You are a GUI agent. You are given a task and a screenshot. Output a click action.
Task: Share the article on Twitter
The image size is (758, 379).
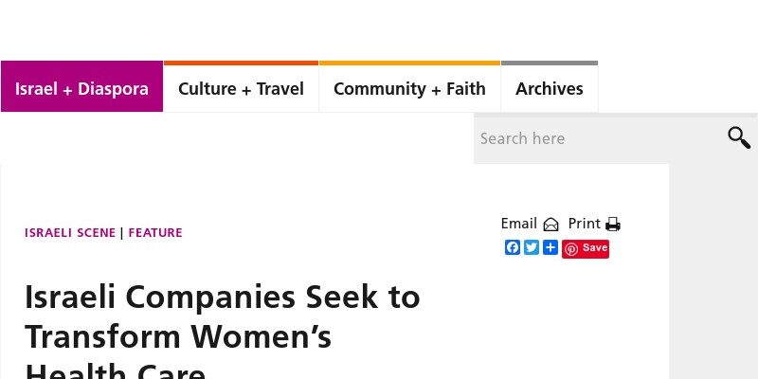click(532, 247)
